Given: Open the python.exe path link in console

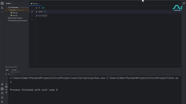Looking at the screenshot, I should pos(58,78).
